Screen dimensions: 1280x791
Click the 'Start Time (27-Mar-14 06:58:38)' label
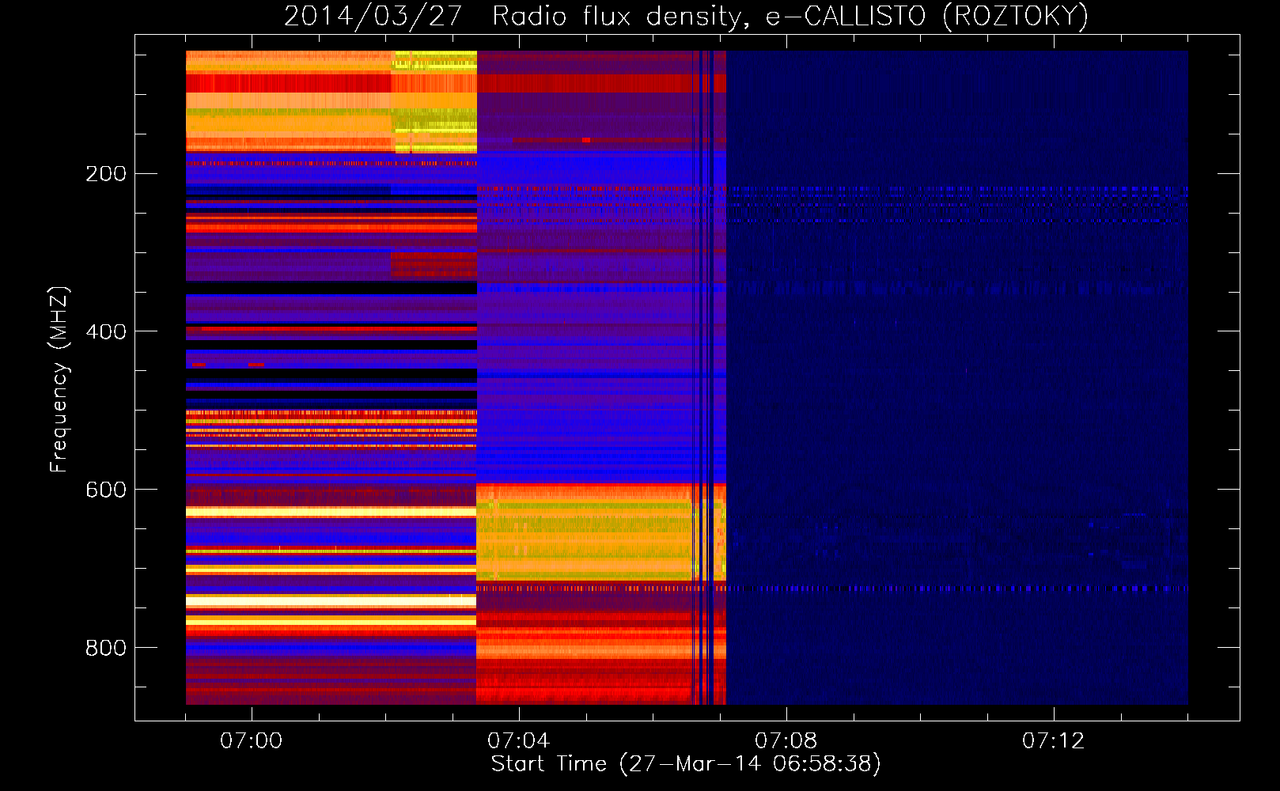coord(686,764)
